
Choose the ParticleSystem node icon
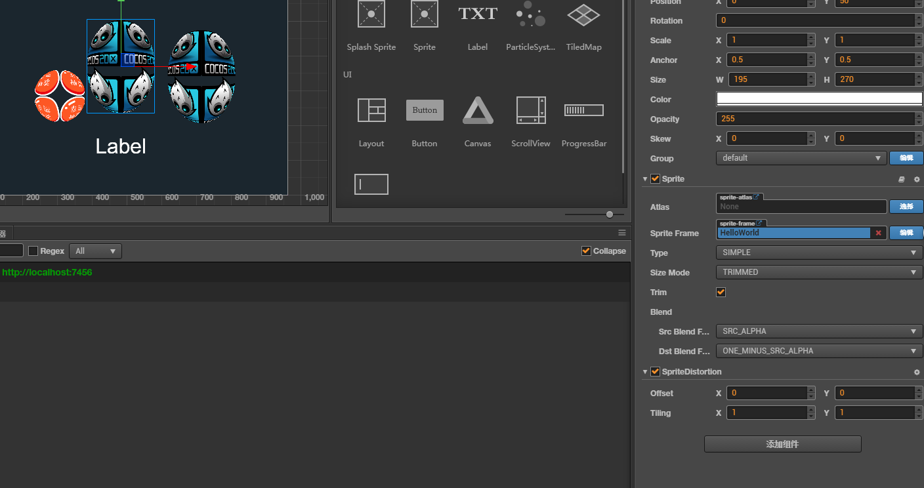(530, 14)
